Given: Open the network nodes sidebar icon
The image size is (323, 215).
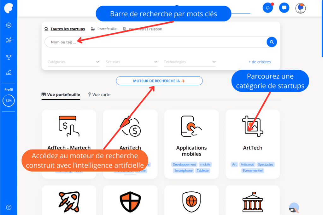Looking at the screenshot, I should point(9,40).
